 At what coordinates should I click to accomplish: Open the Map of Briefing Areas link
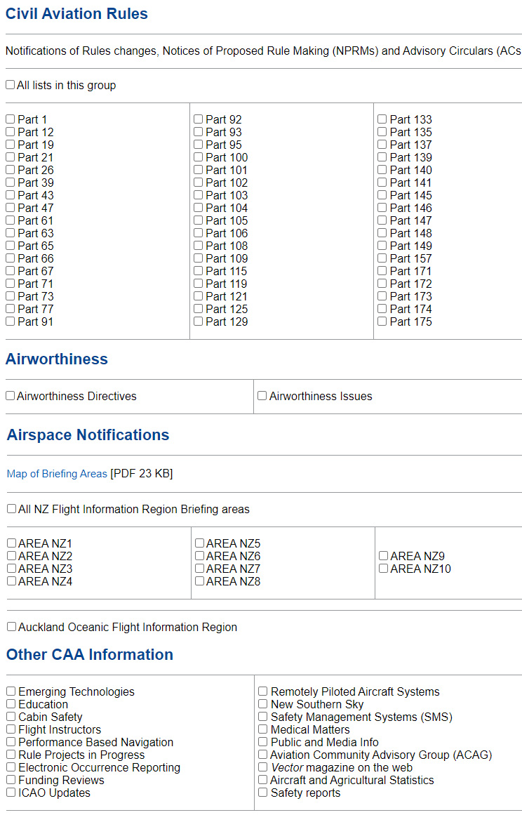pyautogui.click(x=57, y=474)
